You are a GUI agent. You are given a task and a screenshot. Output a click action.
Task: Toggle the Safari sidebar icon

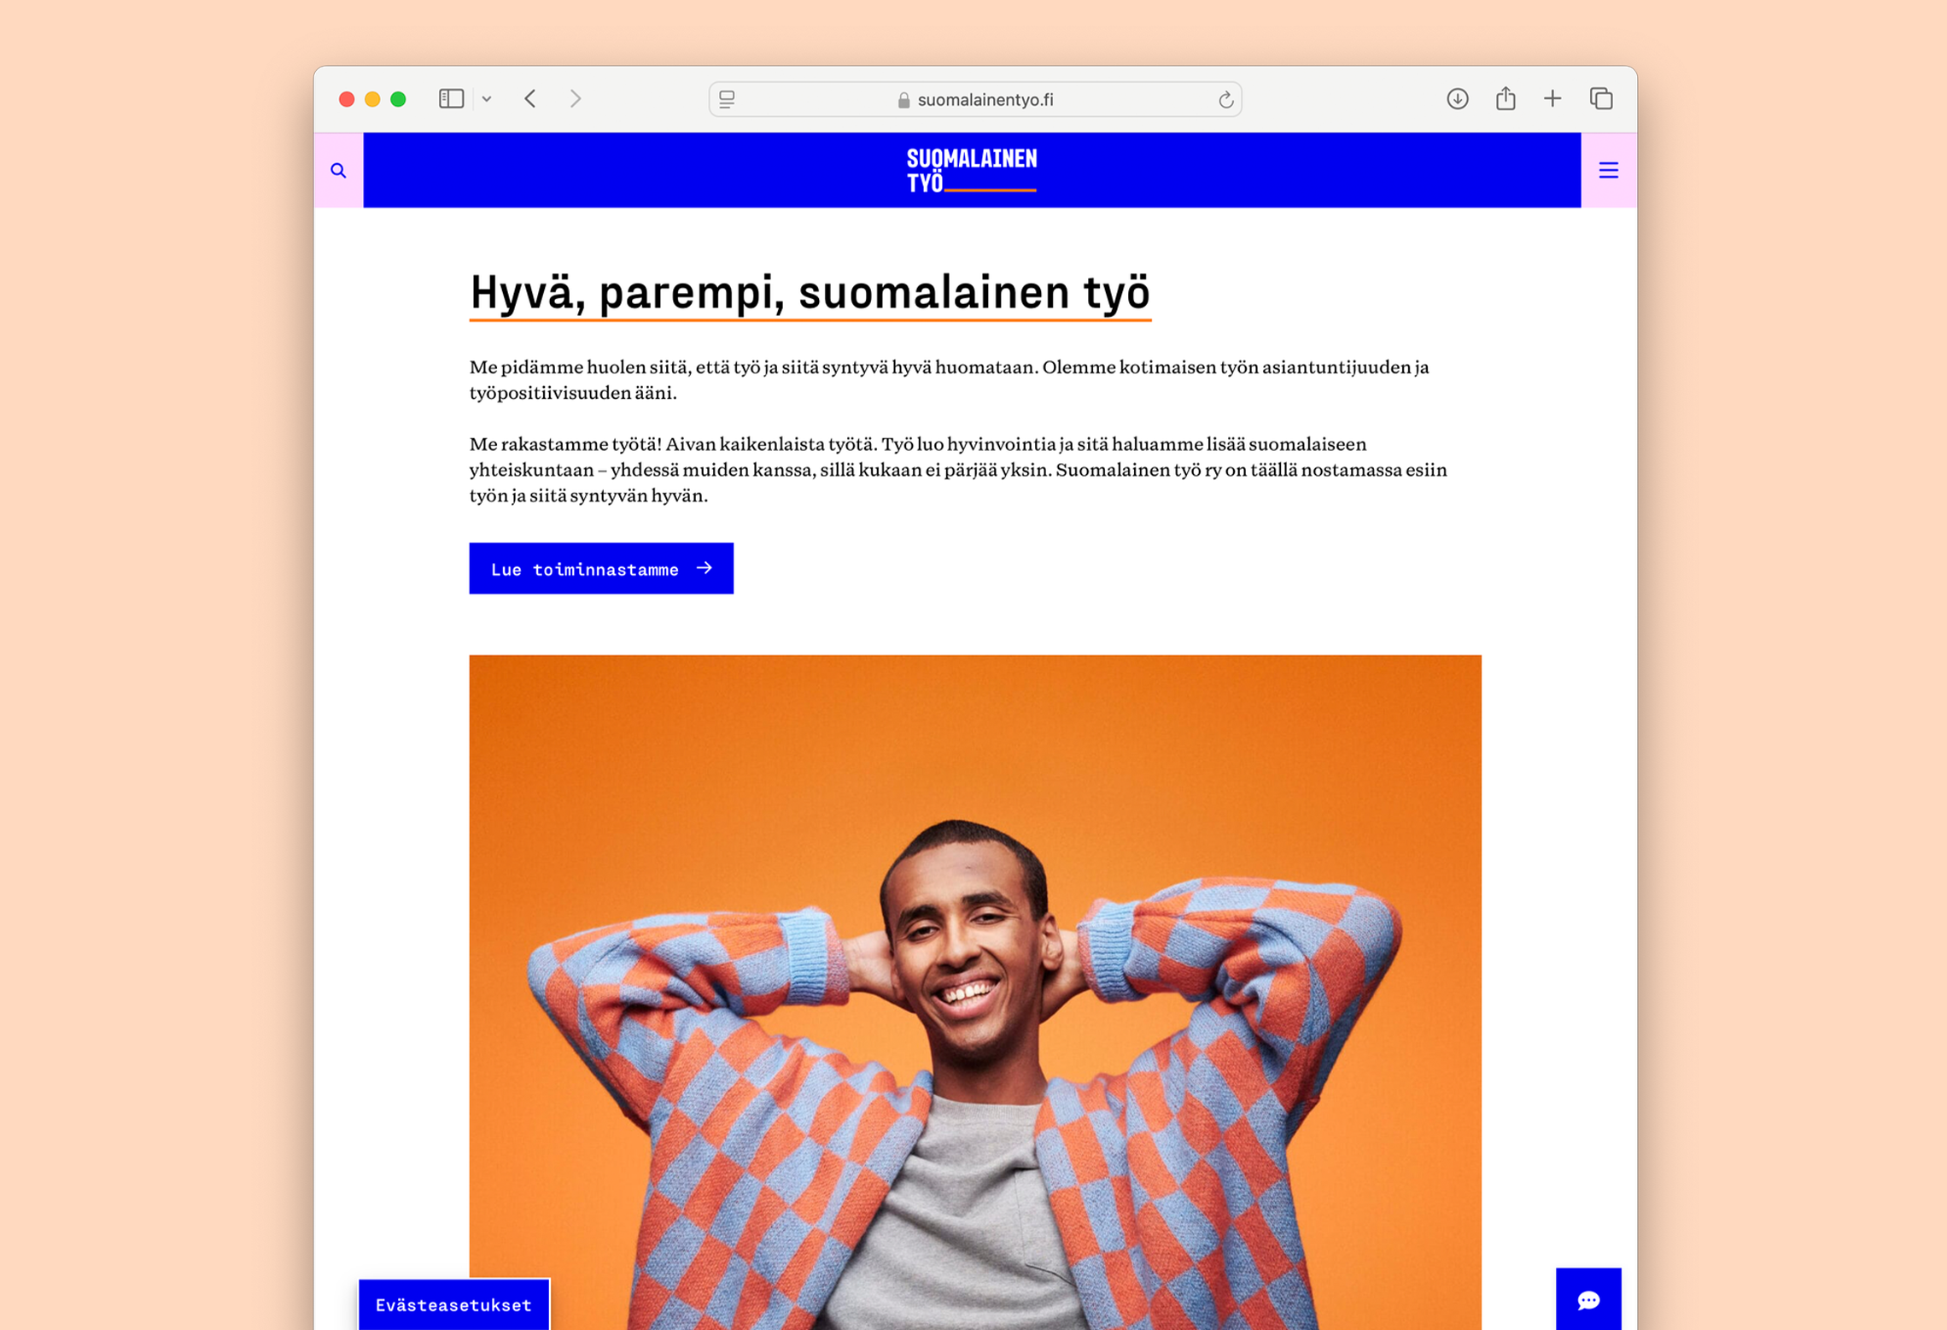pos(451,99)
